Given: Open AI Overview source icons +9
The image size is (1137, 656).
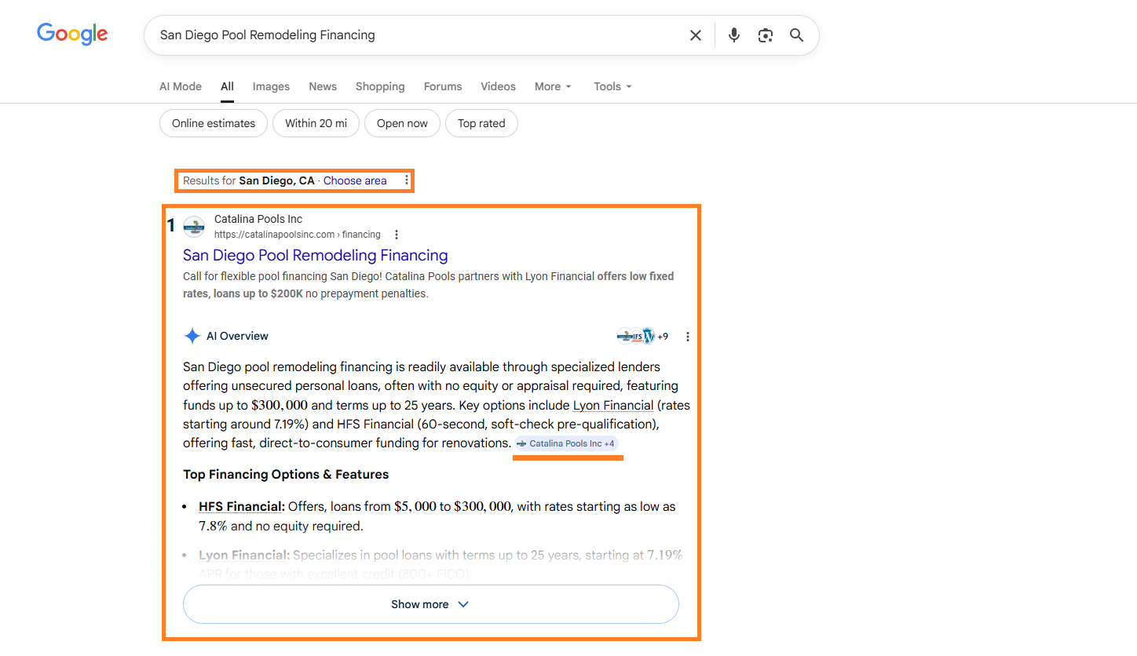Looking at the screenshot, I should point(642,337).
